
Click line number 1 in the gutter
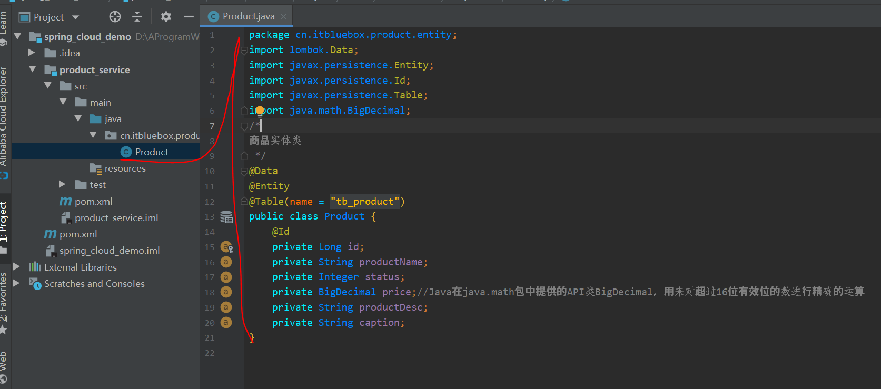coord(212,35)
